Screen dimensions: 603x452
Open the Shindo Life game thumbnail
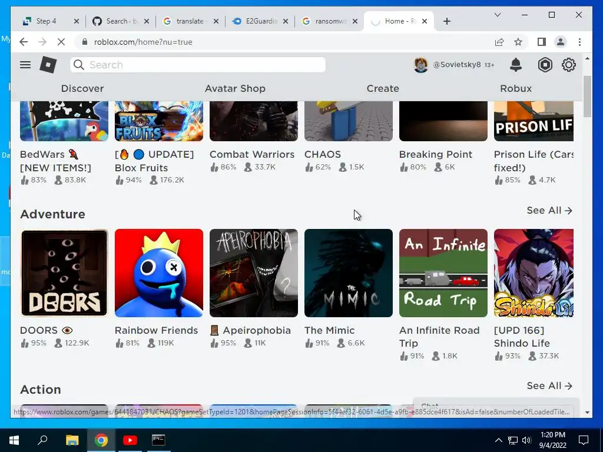click(534, 273)
